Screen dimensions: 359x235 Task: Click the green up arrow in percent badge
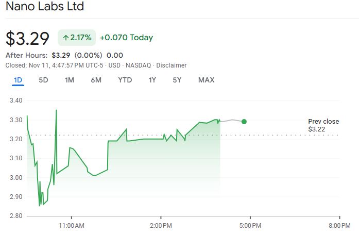(x=66, y=38)
